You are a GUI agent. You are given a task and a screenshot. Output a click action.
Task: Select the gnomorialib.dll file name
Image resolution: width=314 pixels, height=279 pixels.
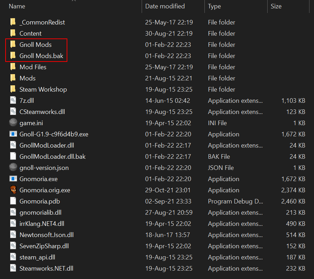pyautogui.click(x=40, y=213)
